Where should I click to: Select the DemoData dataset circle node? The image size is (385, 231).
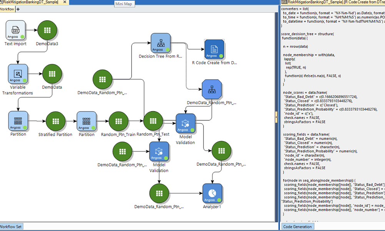tap(52, 74)
